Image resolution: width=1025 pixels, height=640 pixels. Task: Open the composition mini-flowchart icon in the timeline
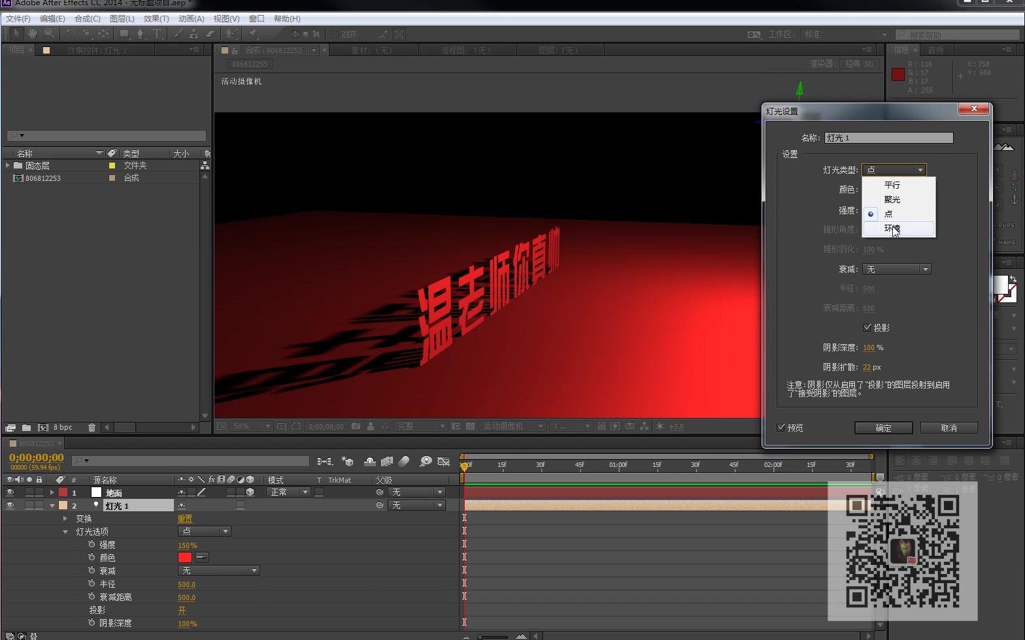pos(324,461)
